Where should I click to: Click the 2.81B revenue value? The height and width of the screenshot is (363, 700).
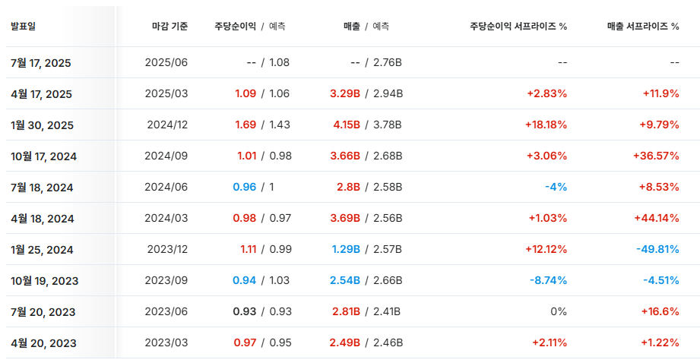tap(346, 312)
